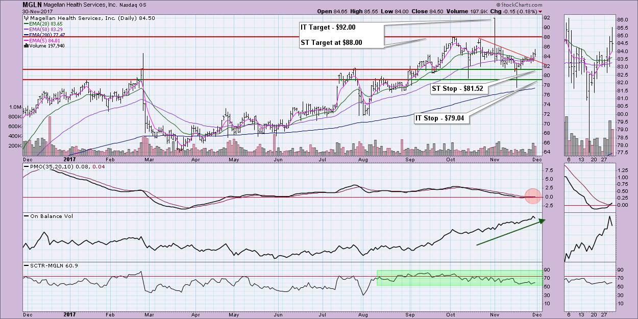Click the magenta EMA(5) legend line marker

point(26,41)
